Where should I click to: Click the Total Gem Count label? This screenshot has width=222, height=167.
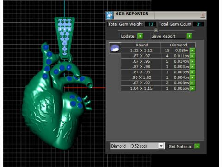pos(175,24)
